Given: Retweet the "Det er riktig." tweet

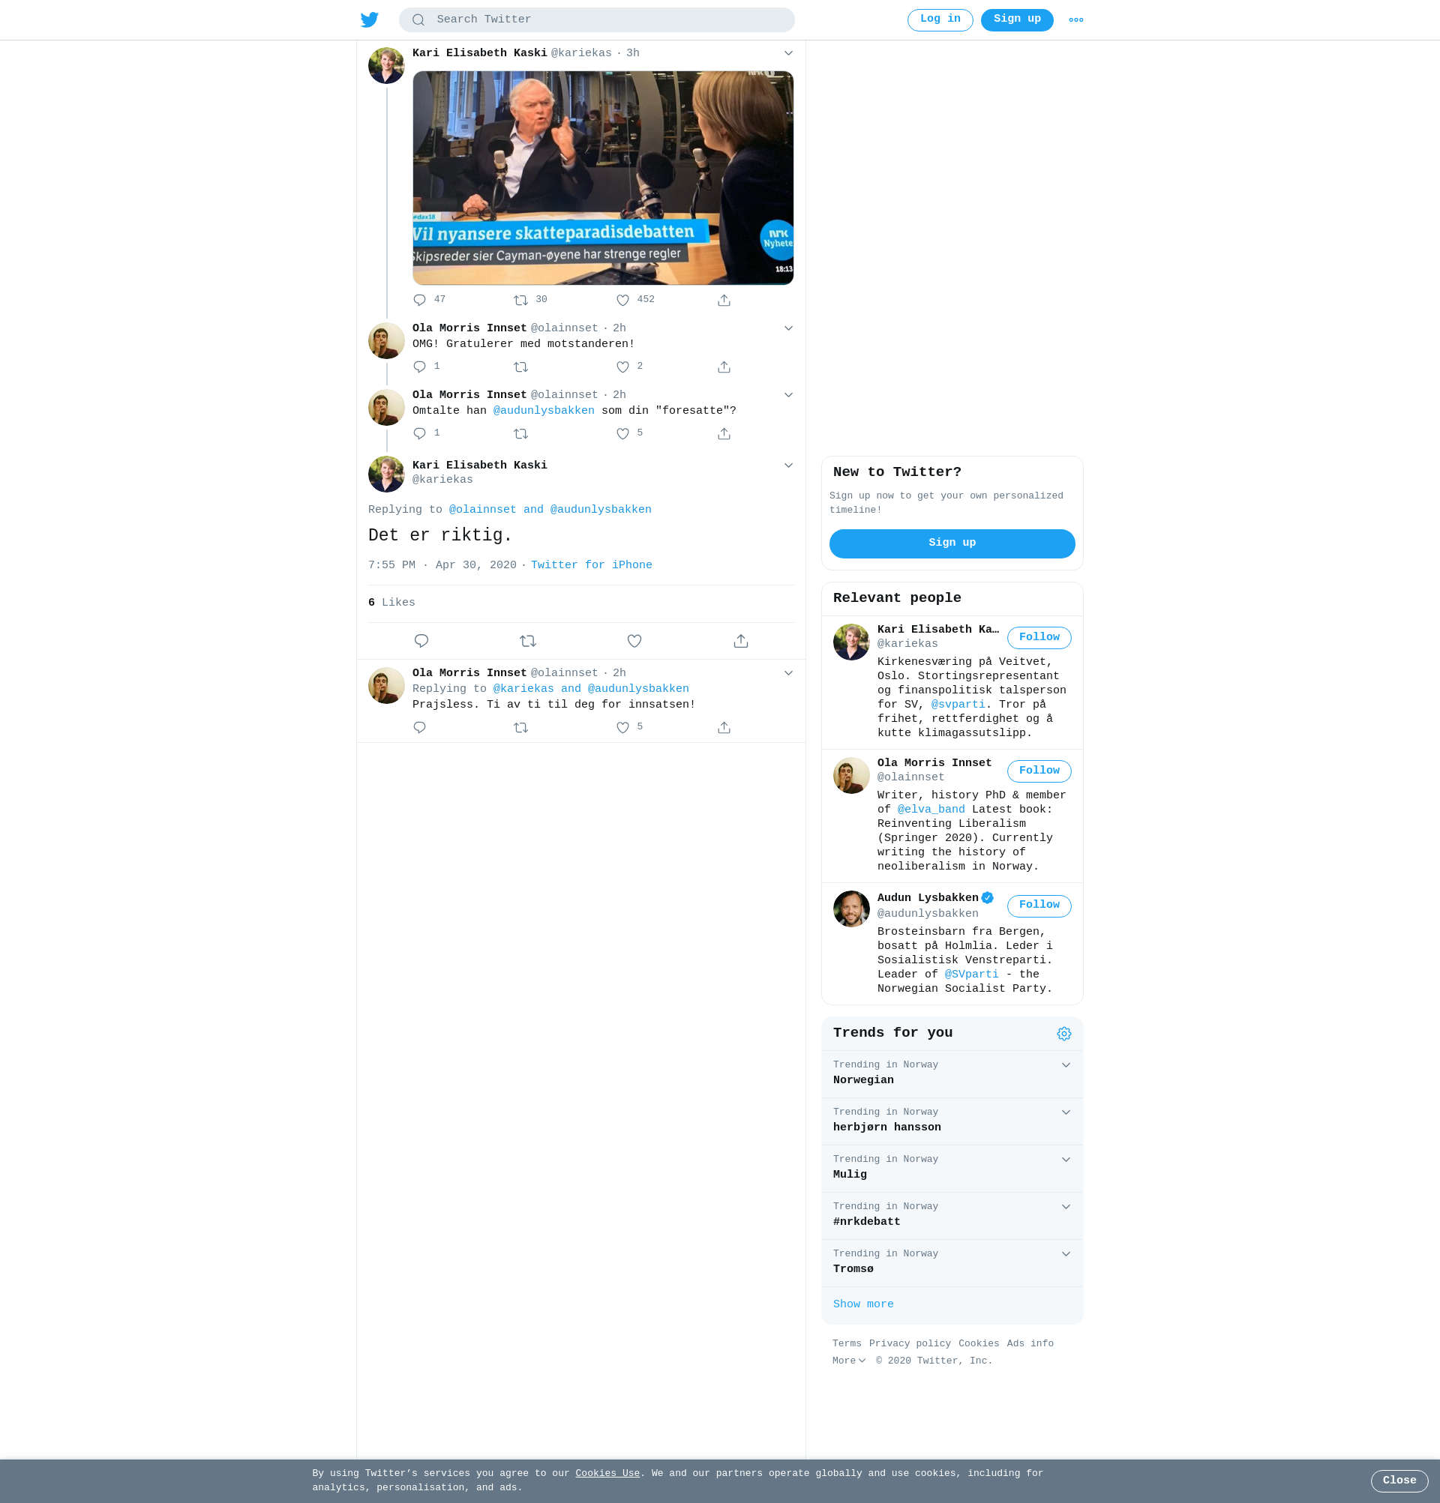Looking at the screenshot, I should click(x=527, y=641).
